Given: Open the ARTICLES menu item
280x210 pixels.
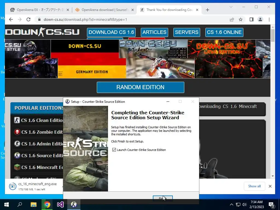Looking at the screenshot, I should click(x=154, y=32).
